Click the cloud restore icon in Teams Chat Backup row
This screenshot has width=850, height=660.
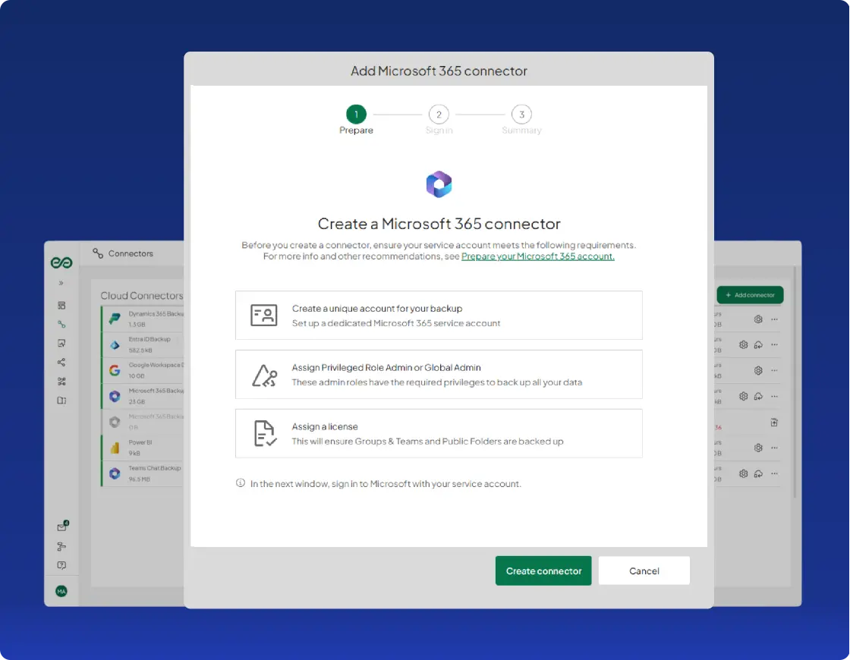coord(758,473)
